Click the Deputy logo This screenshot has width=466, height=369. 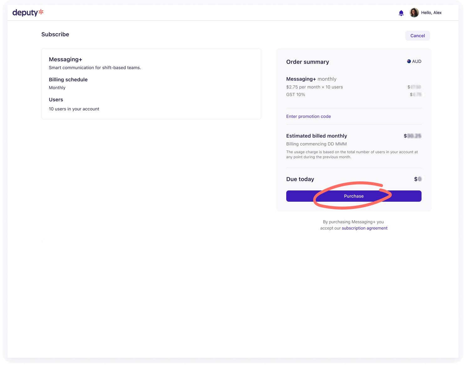point(28,13)
